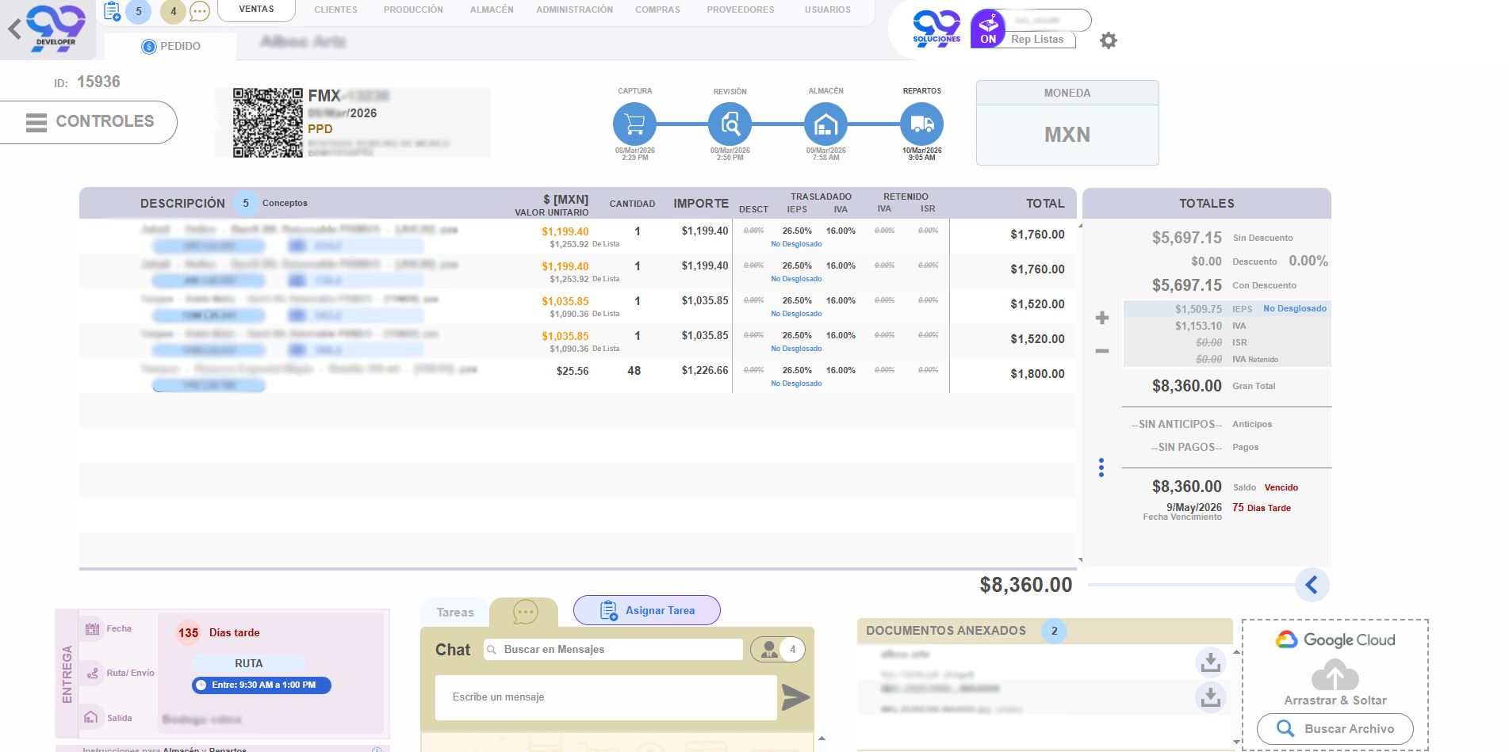
Task: Click the QR code image
Action: [267, 123]
